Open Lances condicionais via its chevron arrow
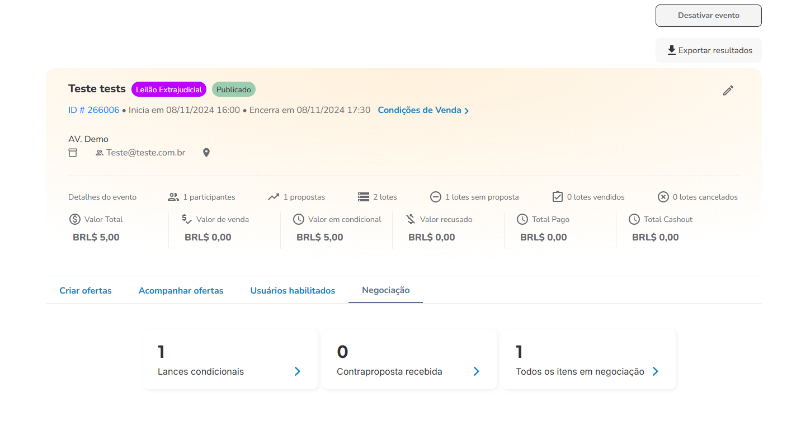Image resolution: width=801 pixels, height=425 pixels. pyautogui.click(x=298, y=371)
